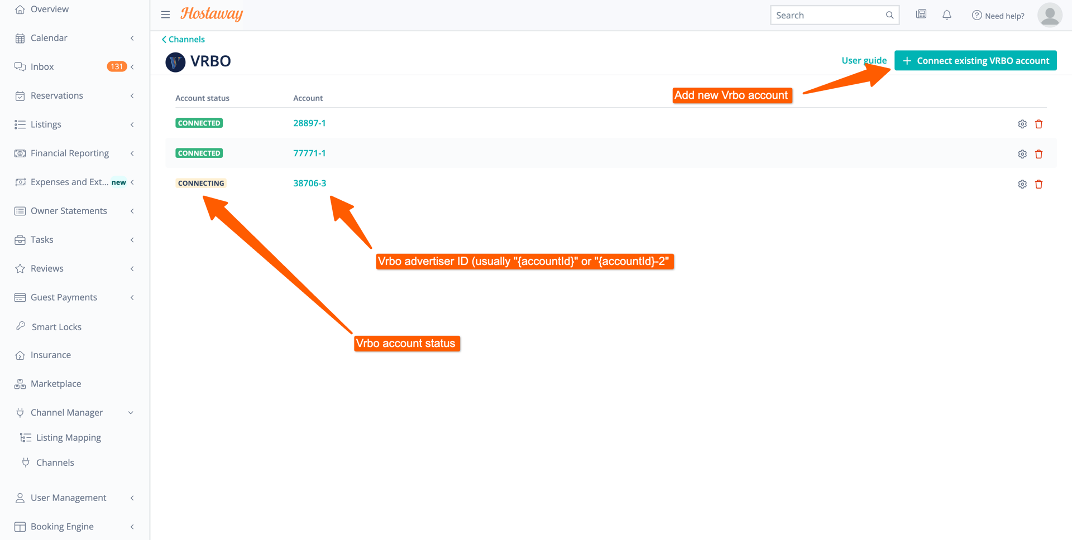Click the CONNECTING status badge
The height and width of the screenshot is (540, 1072).
(201, 183)
